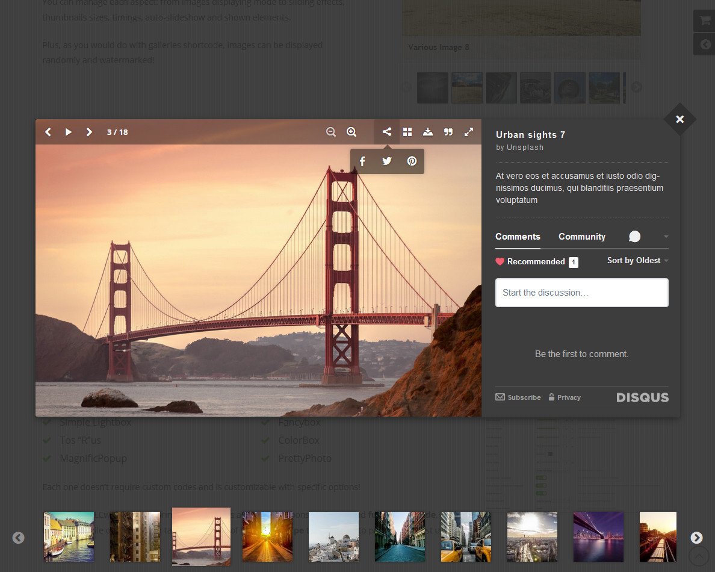Download the current image

428,132
